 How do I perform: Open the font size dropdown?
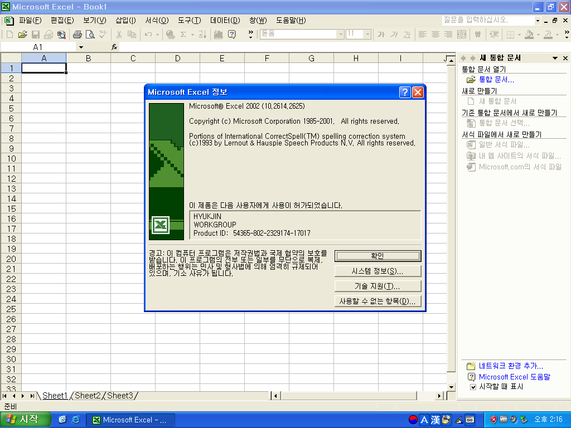(367, 34)
